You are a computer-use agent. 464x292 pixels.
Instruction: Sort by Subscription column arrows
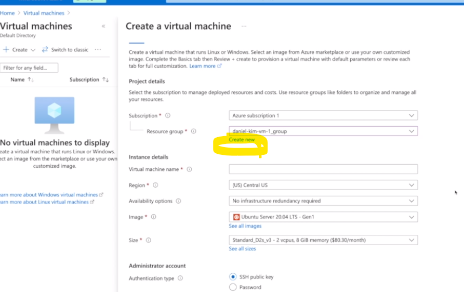(x=105, y=79)
